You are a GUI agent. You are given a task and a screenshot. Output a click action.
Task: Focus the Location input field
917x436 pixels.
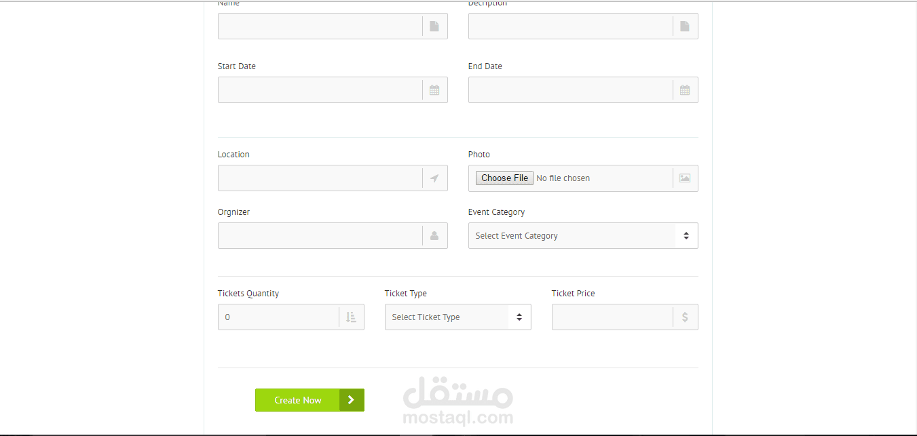tap(333, 178)
